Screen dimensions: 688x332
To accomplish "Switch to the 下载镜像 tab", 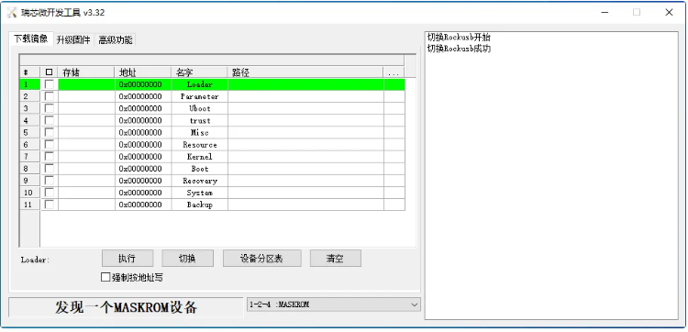I will coord(30,39).
